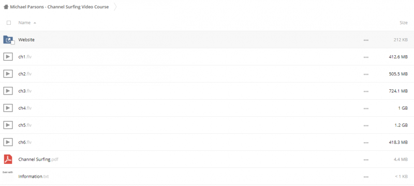Open Information.txt file

(x=34, y=177)
